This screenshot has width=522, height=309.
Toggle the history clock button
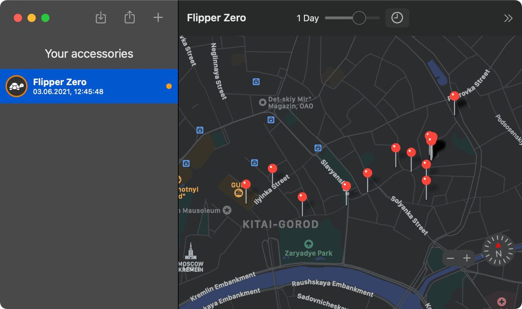coord(397,18)
